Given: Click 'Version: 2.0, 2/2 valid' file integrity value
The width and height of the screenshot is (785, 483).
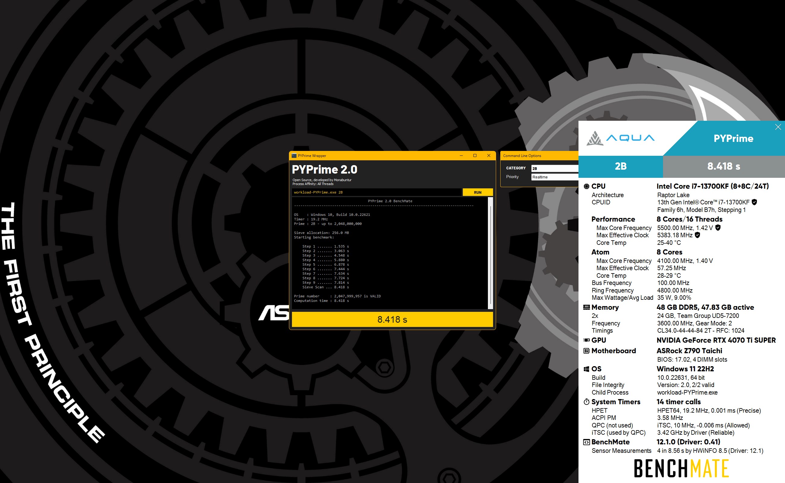Looking at the screenshot, I should (x=686, y=385).
